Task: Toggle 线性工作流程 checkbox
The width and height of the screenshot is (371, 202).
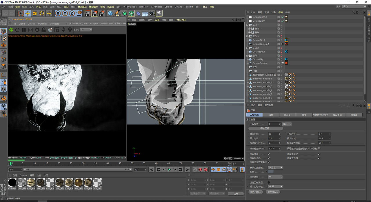Action: (x=269, y=183)
